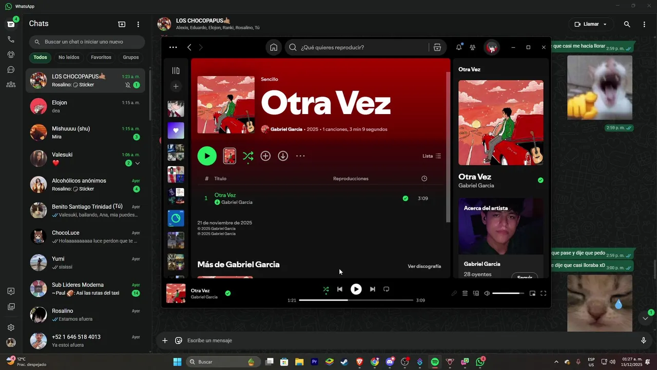Open WhatsApp settings gear

click(11, 327)
